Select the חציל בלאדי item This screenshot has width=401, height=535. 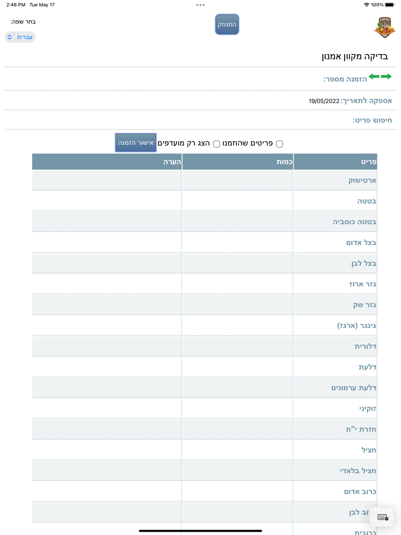358,471
